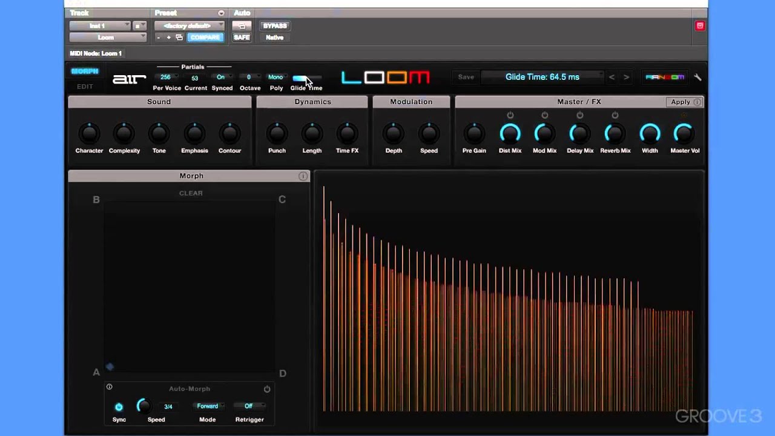The width and height of the screenshot is (775, 436).
Task: Click the blue morph position handle
Action: (x=110, y=366)
